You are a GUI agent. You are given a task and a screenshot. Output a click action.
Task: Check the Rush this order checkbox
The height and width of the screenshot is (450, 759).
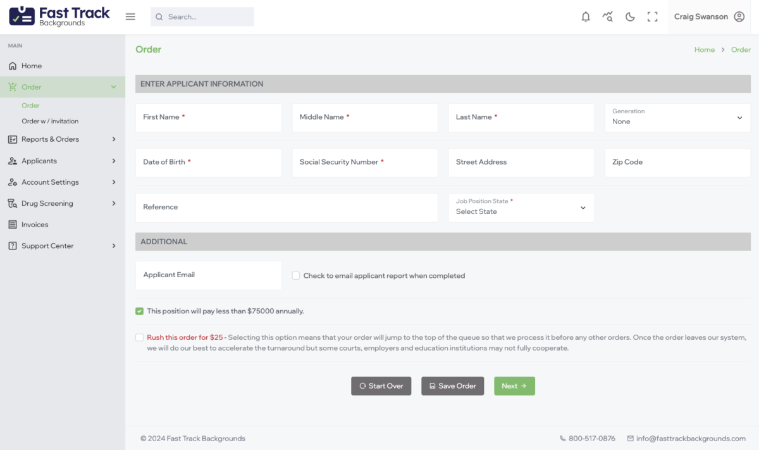[x=139, y=337]
